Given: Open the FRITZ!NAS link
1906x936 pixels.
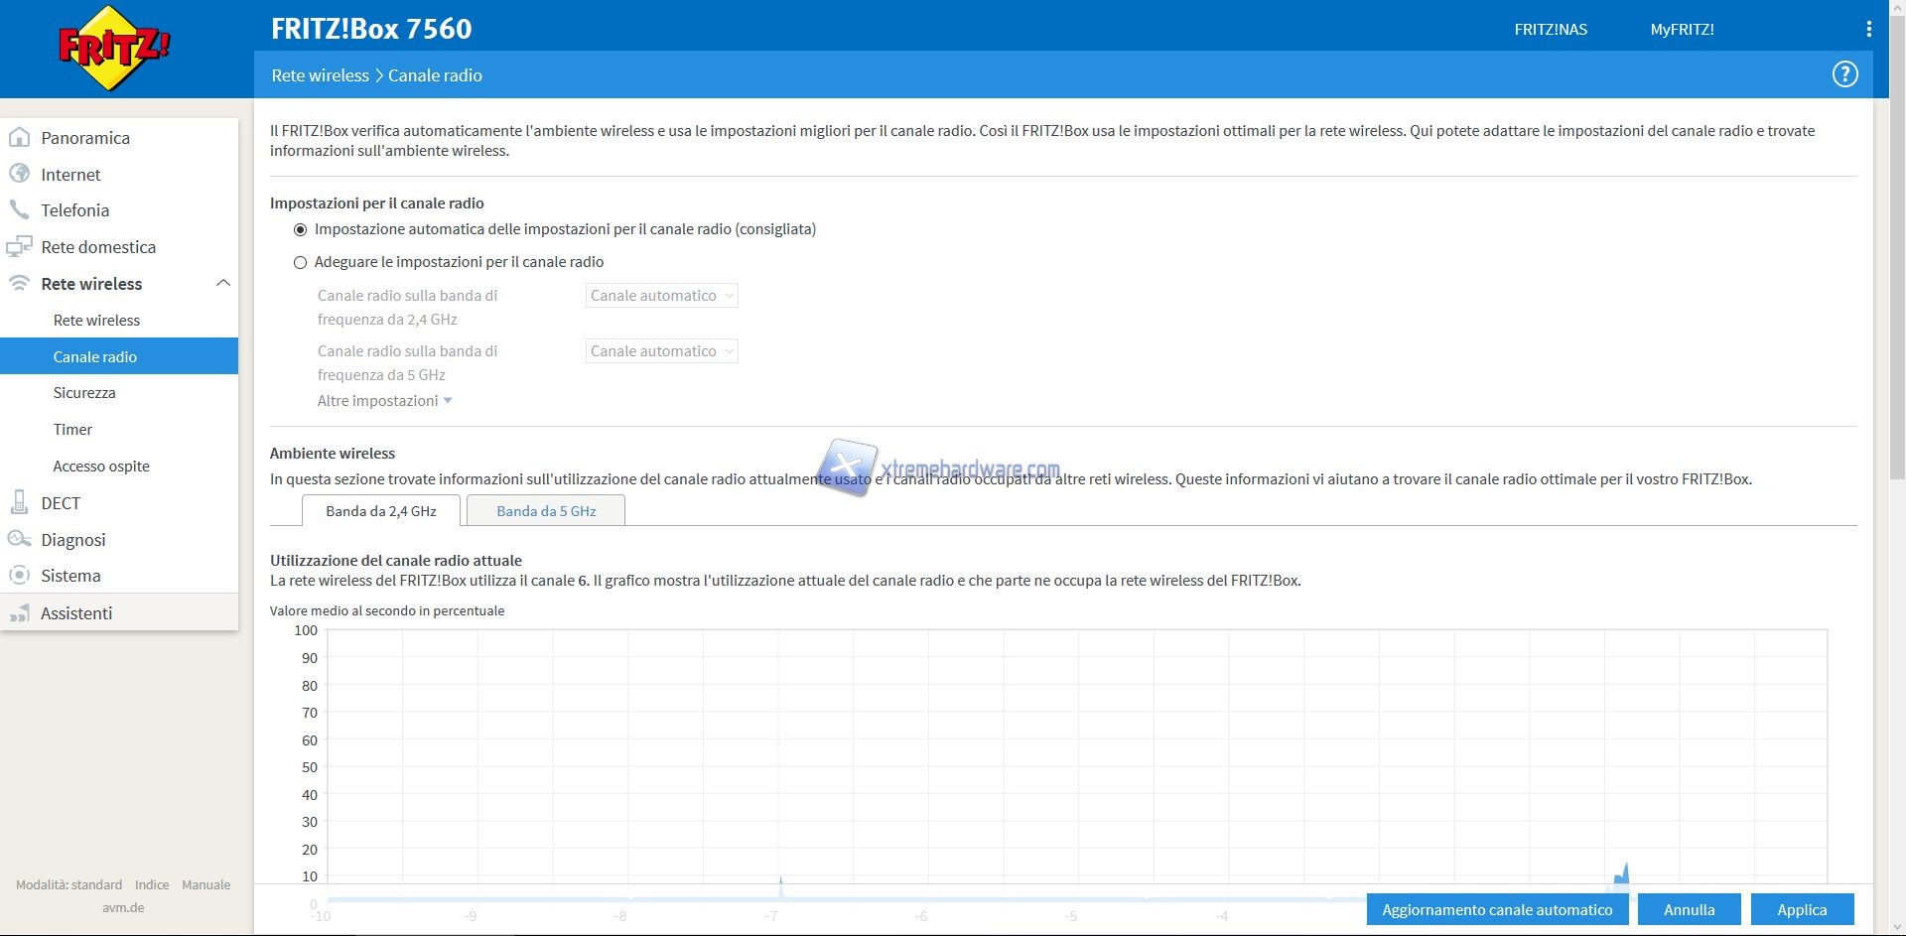Looking at the screenshot, I should [x=1551, y=29].
